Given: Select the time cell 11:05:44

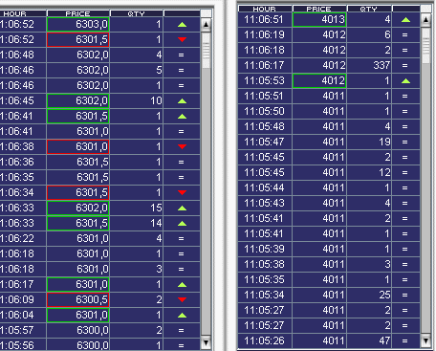Looking at the screenshot, I should pyautogui.click(x=265, y=188).
